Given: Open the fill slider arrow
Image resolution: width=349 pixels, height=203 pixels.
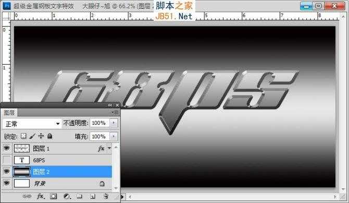Looking at the screenshot, I should click(x=114, y=136).
